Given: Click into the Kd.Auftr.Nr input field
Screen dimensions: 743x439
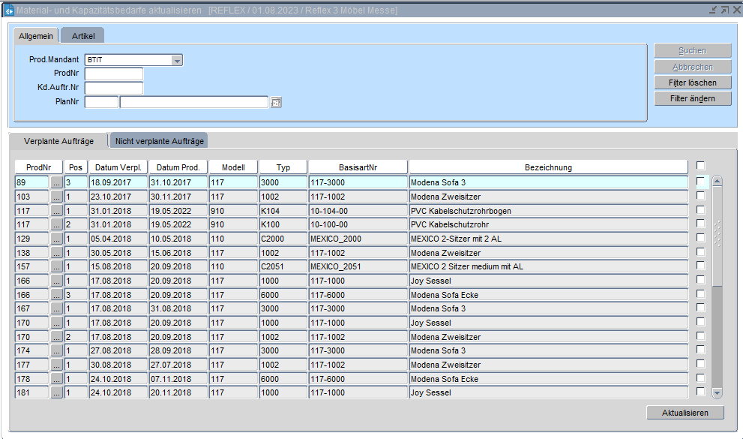Looking at the screenshot, I should 114,89.
